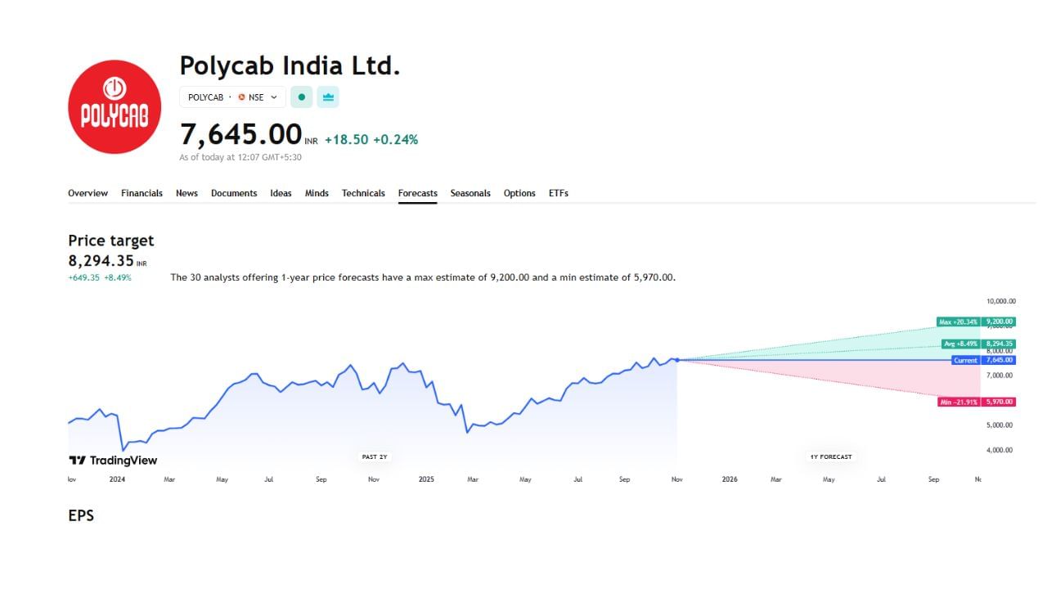Image resolution: width=1047 pixels, height=589 pixels.
Task: Click the current-price dot on the chart line
Action: pyautogui.click(x=677, y=360)
